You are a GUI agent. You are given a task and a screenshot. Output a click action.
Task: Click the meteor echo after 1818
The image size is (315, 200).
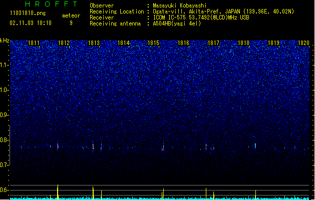(255, 145)
